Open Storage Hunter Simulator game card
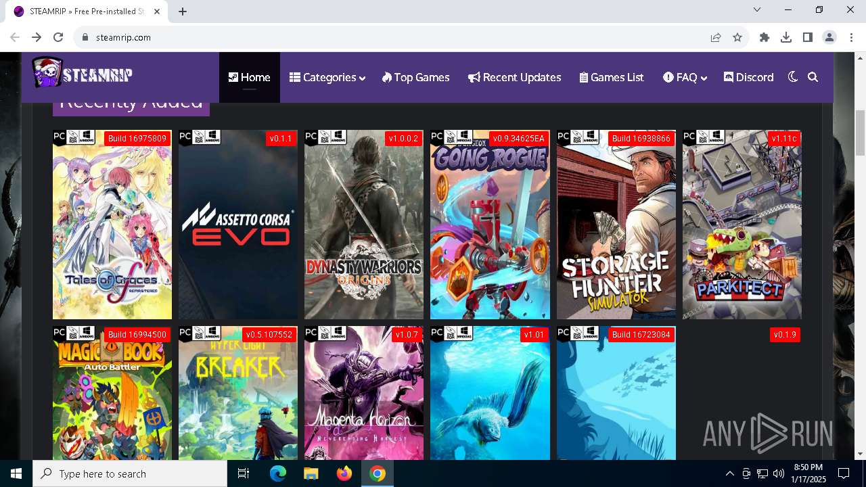This screenshot has height=487, width=866. pos(616,225)
